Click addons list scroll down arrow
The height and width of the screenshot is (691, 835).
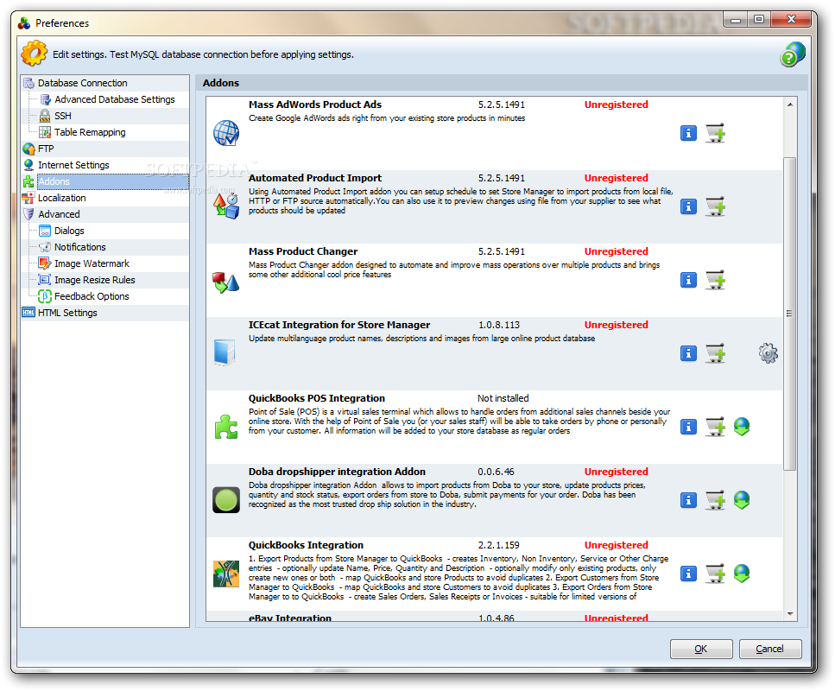tap(790, 614)
